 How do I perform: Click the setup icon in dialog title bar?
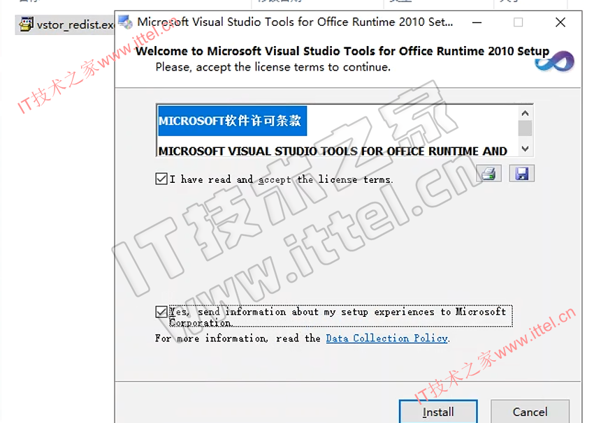pos(125,22)
